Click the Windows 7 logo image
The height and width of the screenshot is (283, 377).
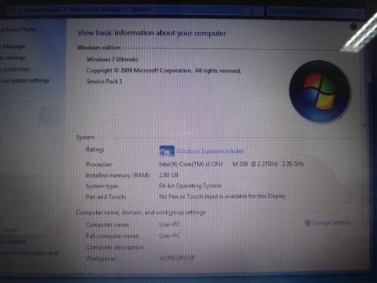click(319, 91)
